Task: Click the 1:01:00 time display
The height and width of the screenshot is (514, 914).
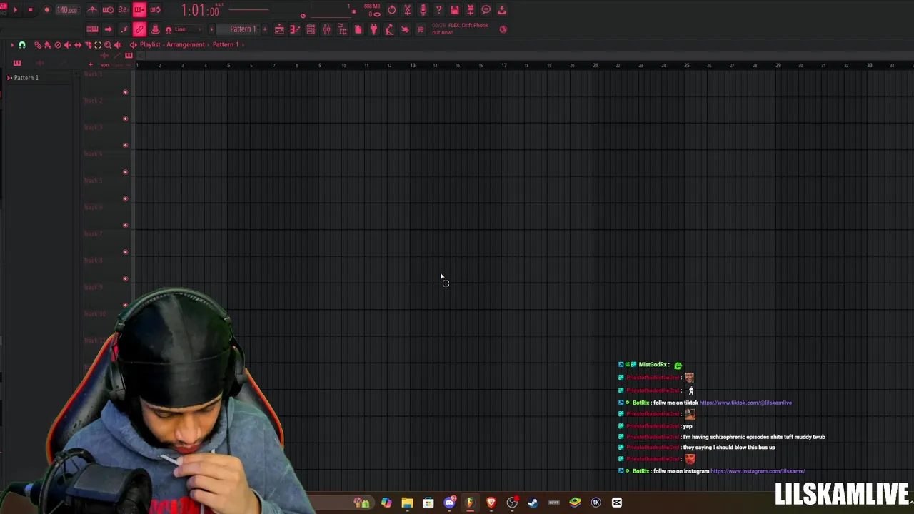Action: 200,11
